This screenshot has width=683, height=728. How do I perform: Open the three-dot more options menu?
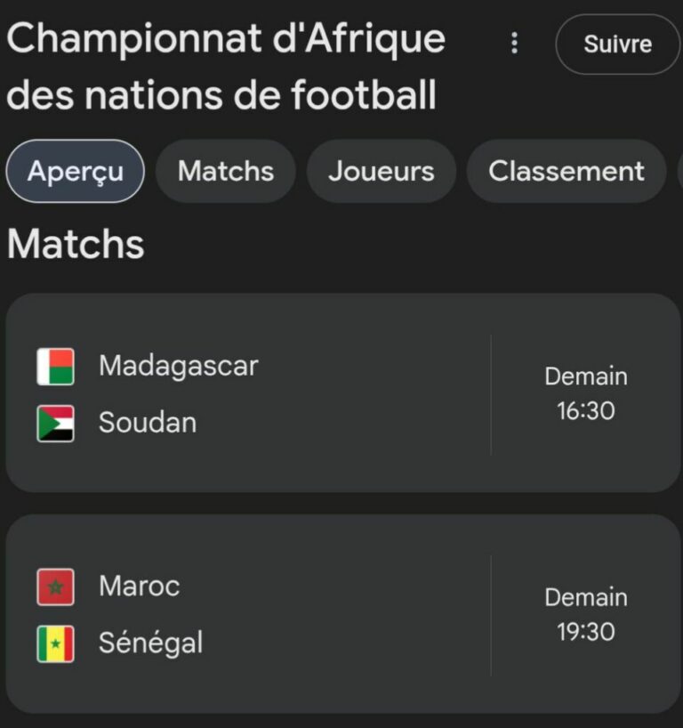[514, 44]
